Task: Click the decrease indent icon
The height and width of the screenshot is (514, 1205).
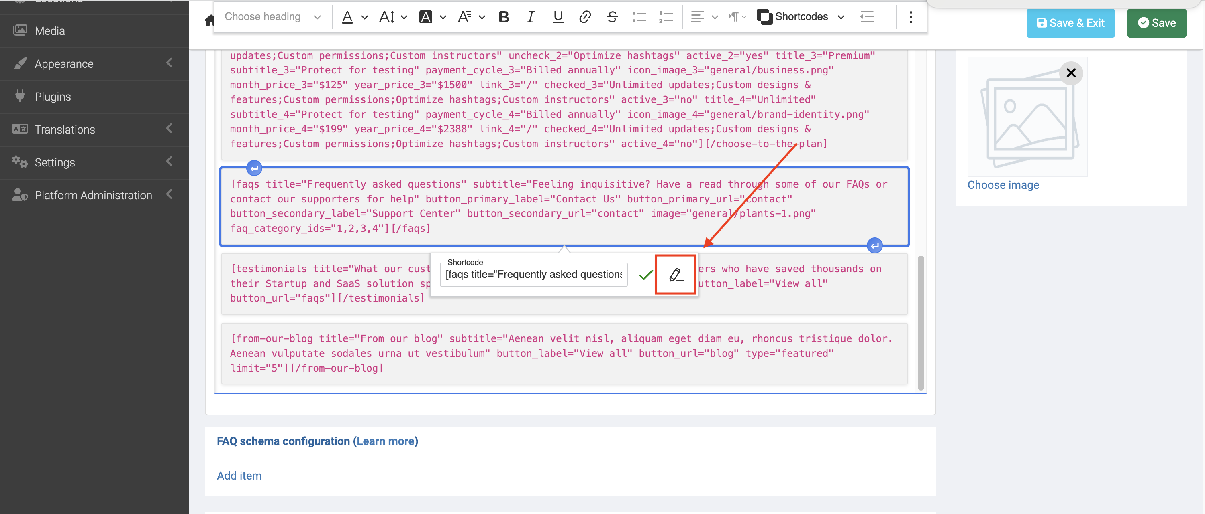Action: pos(867,17)
